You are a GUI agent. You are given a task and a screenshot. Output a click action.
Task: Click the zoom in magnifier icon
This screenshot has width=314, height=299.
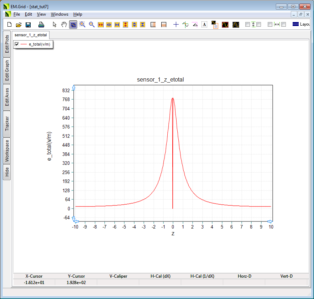click(x=82, y=25)
